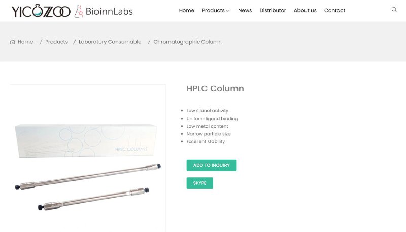Click the Home breadcrumb text link
The height and width of the screenshot is (232, 406).
coord(25,42)
